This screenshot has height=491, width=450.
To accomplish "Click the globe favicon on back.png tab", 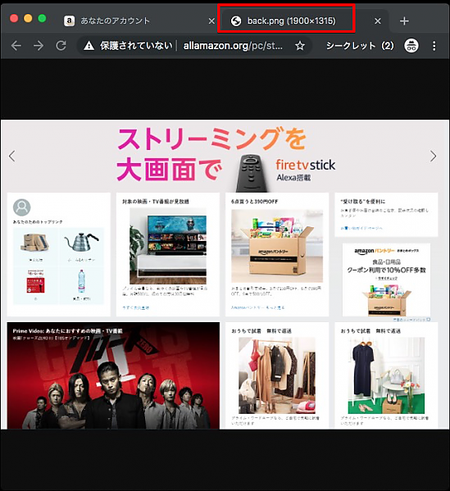I will click(236, 21).
